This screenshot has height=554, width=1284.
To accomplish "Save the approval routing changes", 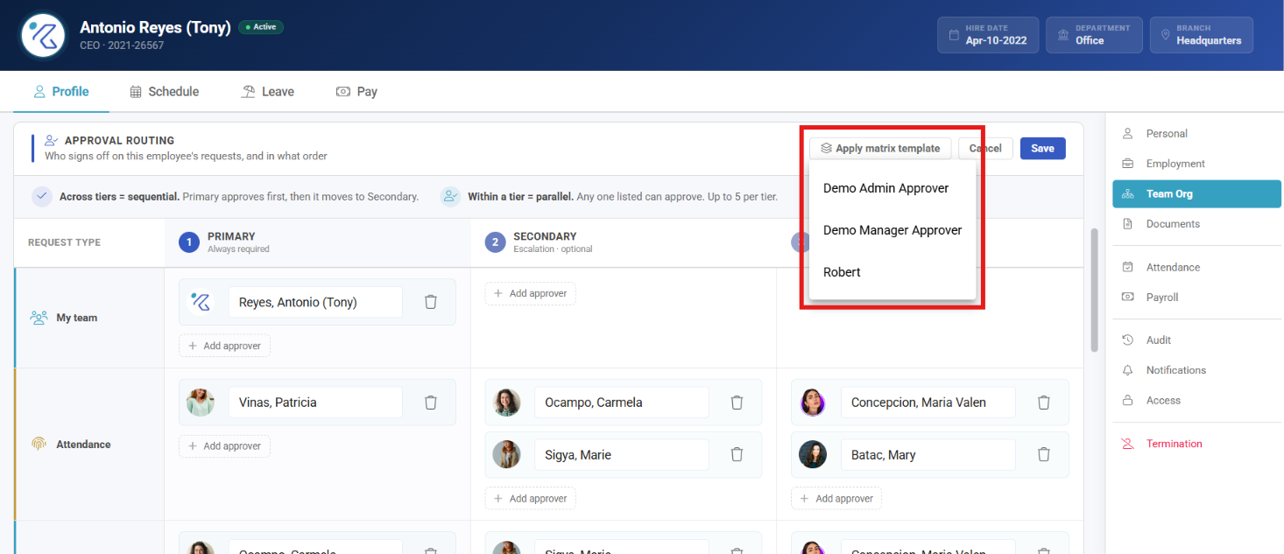I will [x=1042, y=149].
